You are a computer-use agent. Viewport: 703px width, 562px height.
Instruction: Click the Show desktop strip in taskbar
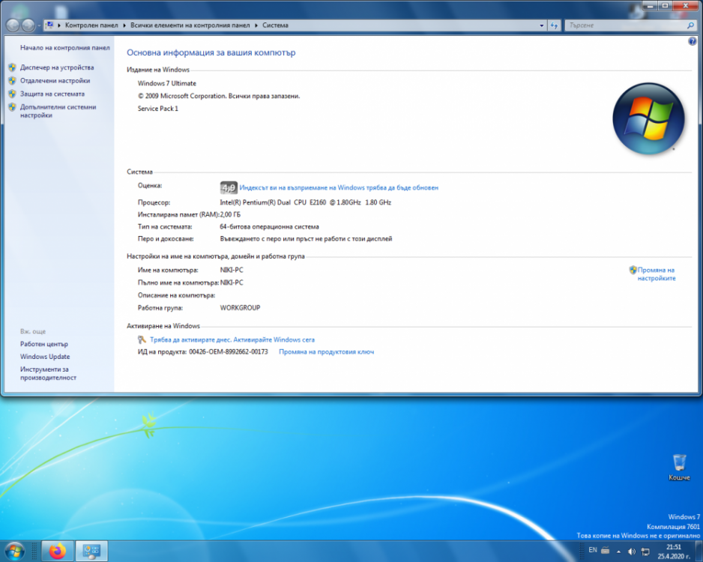coord(699,552)
